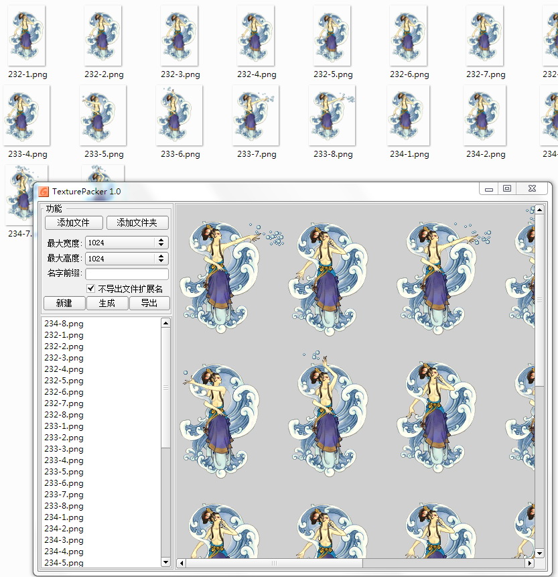558x577 pixels.
Task: Select 233-4.png in the file list
Action: [64, 460]
